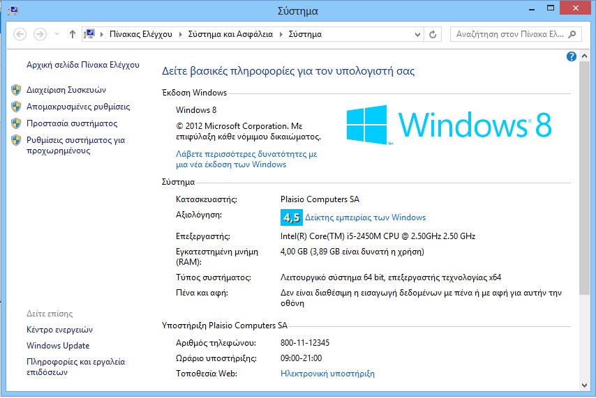Click the search magnifier icon
This screenshot has width=596, height=398.
[572, 34]
